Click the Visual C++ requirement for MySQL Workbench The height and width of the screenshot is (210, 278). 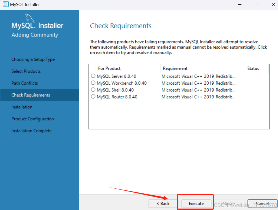199,83
